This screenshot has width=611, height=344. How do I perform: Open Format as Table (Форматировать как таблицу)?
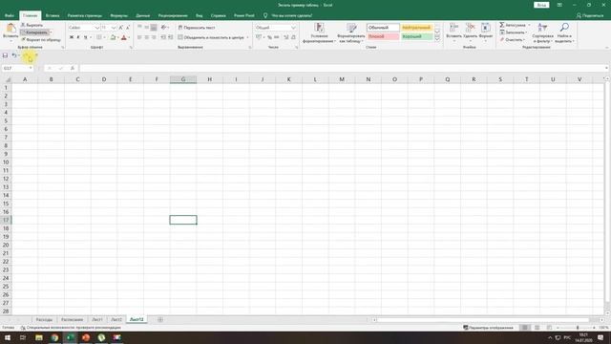[x=351, y=32]
